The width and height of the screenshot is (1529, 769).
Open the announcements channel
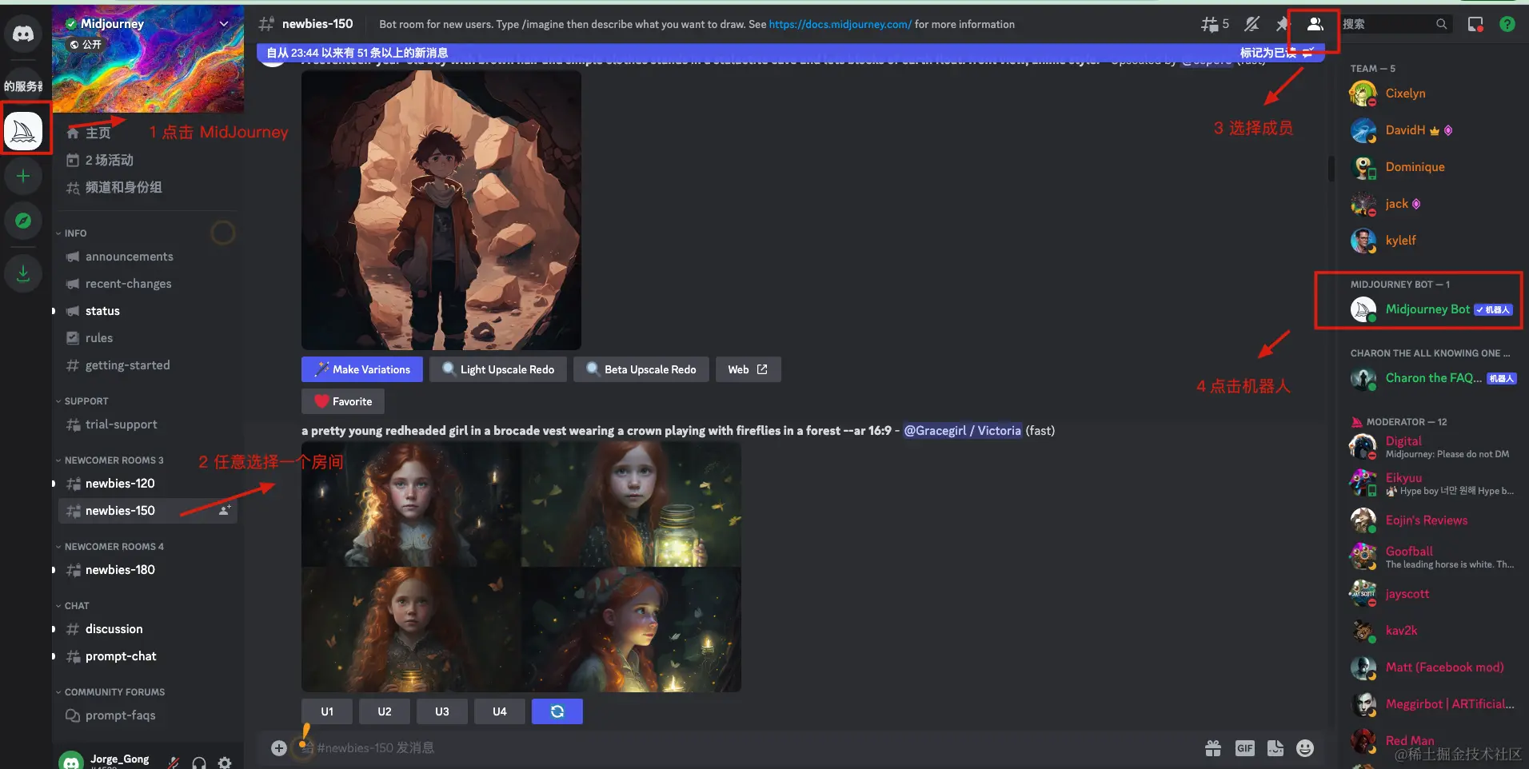pos(148,257)
